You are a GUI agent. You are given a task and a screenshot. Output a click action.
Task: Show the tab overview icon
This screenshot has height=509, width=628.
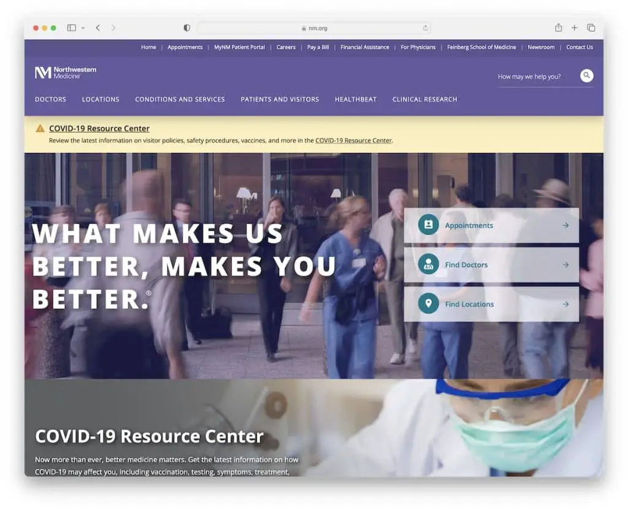591,28
